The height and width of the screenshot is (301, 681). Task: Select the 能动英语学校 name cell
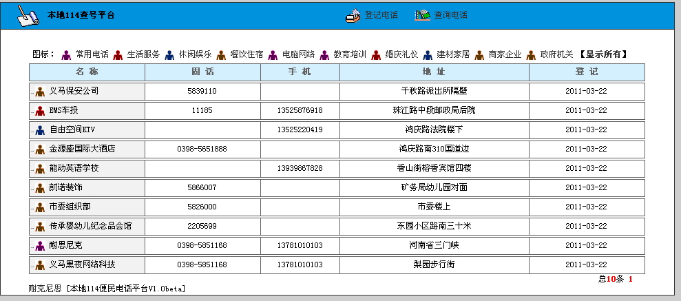point(87,169)
